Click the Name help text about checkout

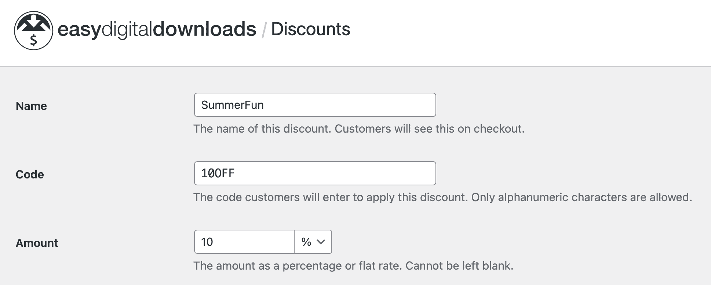359,129
